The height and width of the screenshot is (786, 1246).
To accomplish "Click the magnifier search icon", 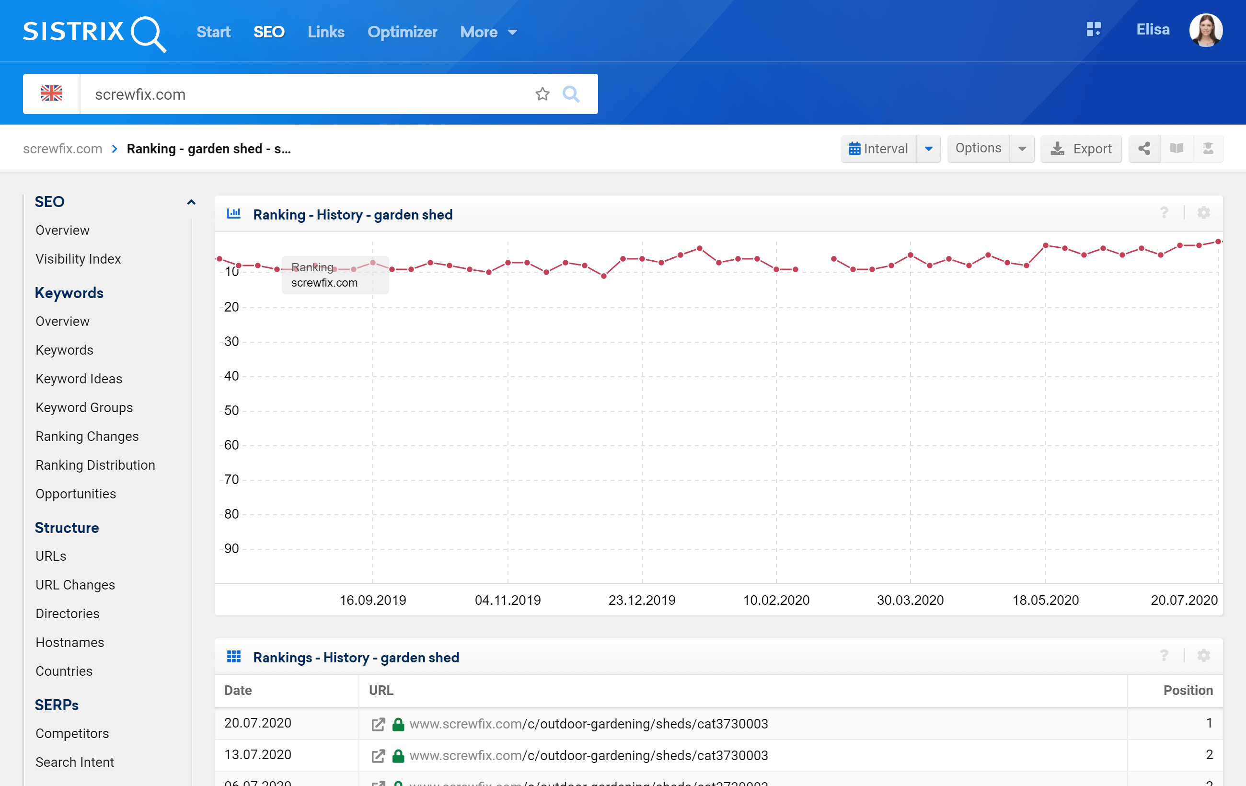I will pyautogui.click(x=571, y=94).
